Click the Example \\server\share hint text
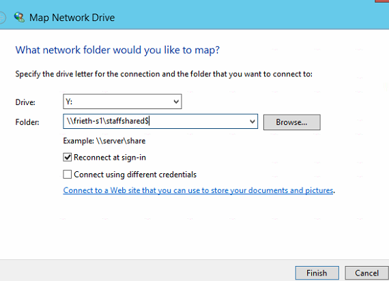389x281 pixels. (x=104, y=141)
